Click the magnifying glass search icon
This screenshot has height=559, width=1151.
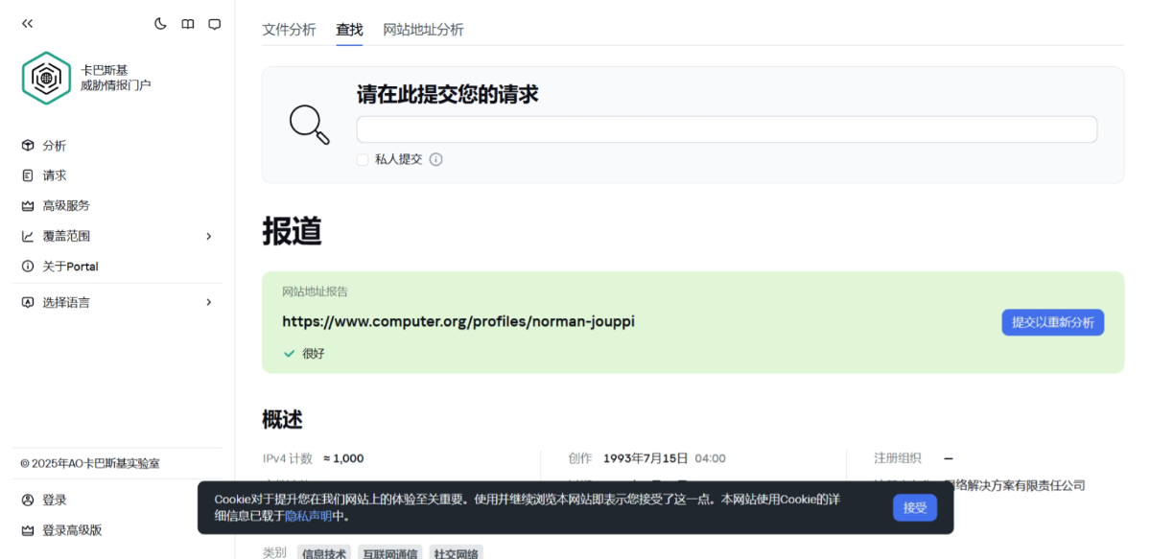310,125
